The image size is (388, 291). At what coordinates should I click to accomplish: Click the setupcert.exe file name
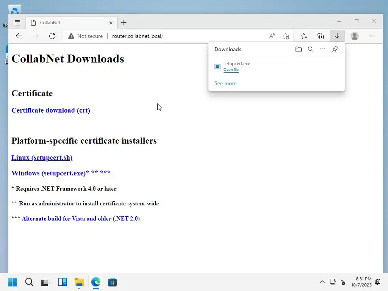click(236, 64)
